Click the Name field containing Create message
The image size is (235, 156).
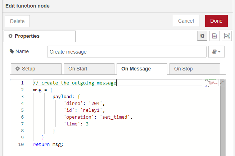126,52
